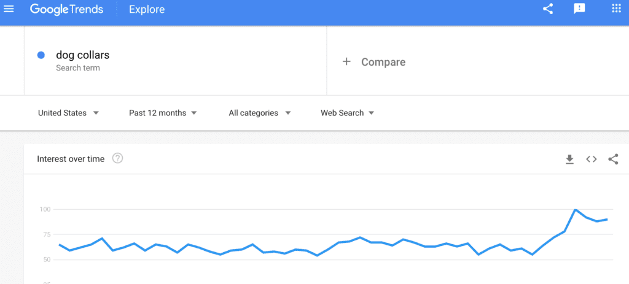Expand the All categories dropdown
Image resolution: width=629 pixels, height=284 pixels.
click(x=260, y=113)
